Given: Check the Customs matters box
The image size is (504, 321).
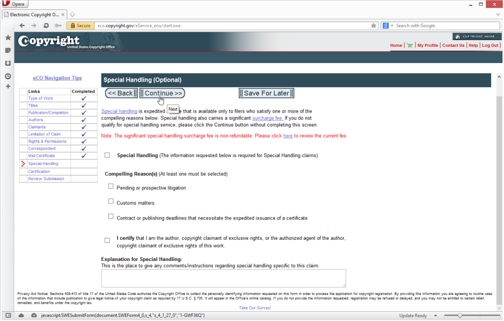Looking at the screenshot, I should pyautogui.click(x=111, y=201).
